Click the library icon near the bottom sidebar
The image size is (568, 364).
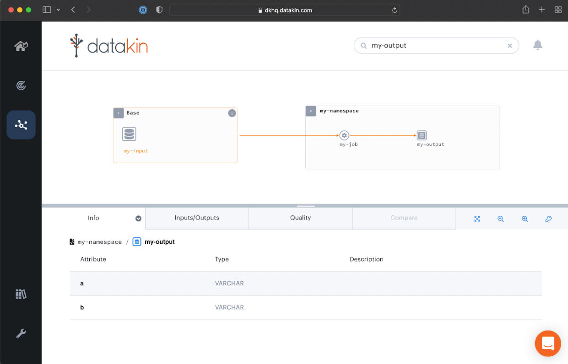click(21, 294)
